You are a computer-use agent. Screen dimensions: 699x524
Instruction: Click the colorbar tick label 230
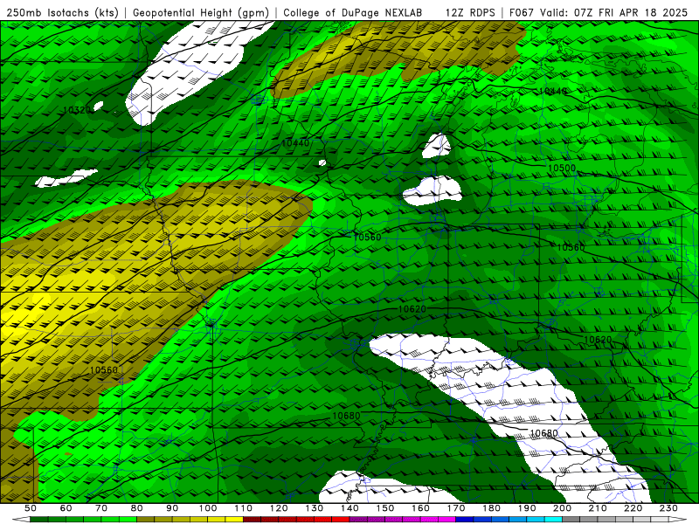tap(668, 508)
